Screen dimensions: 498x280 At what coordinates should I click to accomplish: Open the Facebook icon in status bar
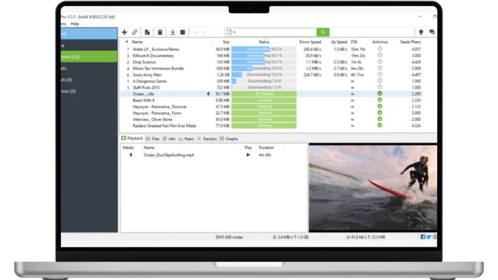(423, 237)
